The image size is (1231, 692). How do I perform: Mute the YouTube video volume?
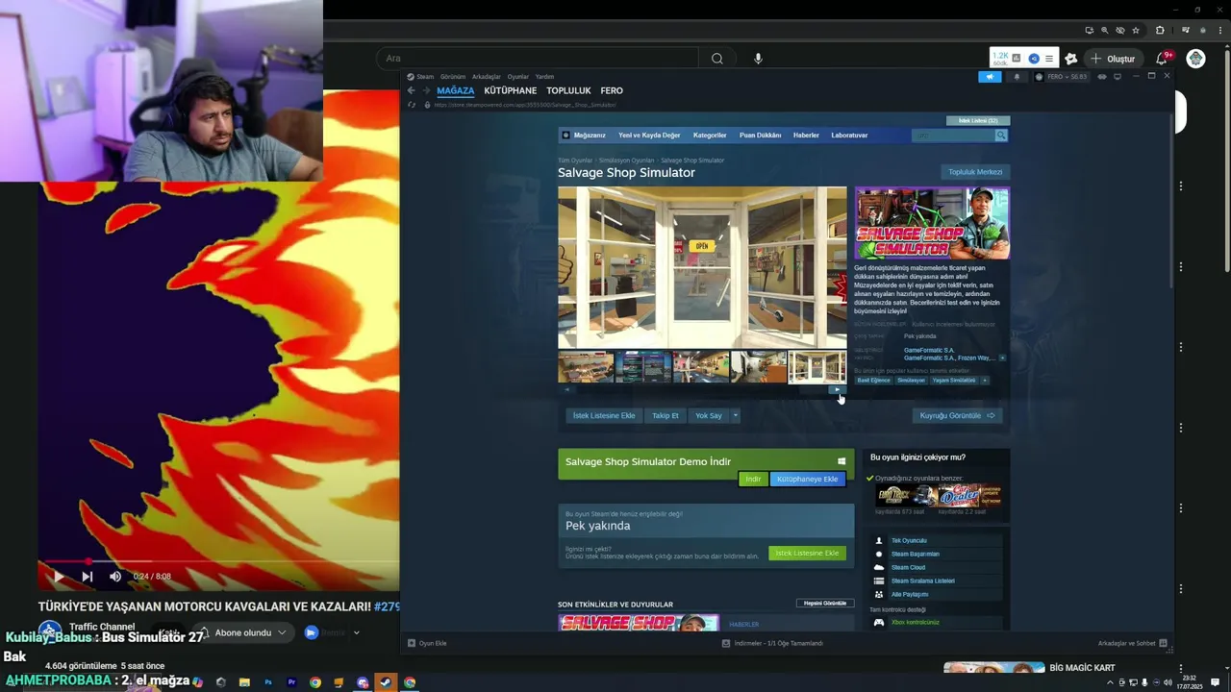(x=115, y=577)
